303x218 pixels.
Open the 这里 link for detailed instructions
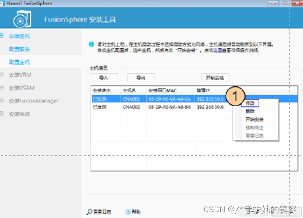tap(218, 51)
